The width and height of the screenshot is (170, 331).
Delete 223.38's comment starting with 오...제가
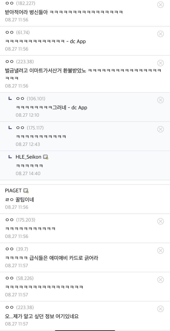160,309
